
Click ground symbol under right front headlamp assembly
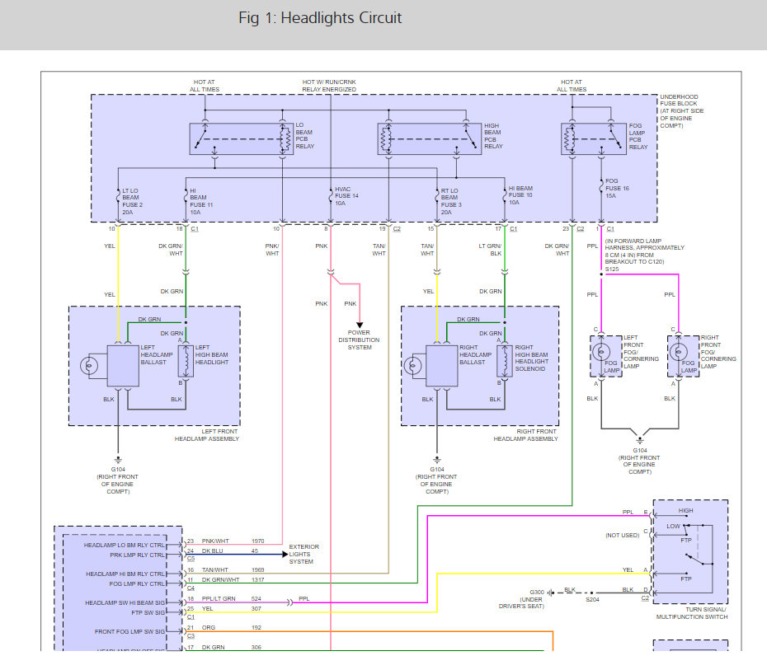(x=437, y=461)
